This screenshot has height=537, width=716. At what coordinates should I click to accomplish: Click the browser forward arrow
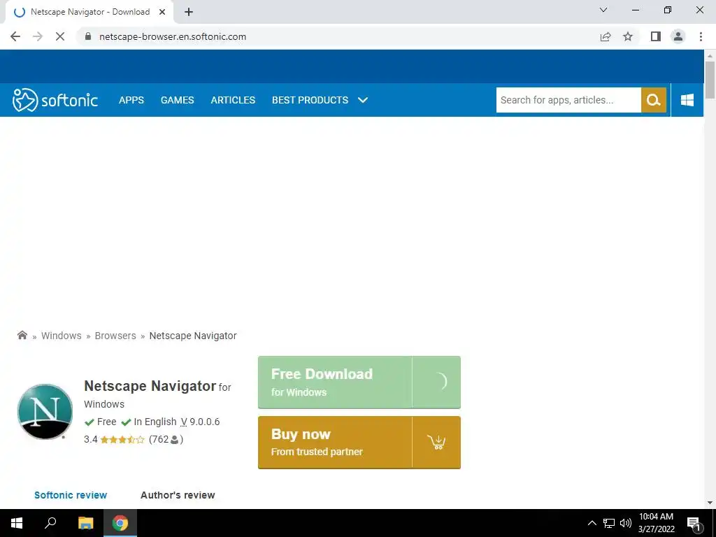[38, 36]
